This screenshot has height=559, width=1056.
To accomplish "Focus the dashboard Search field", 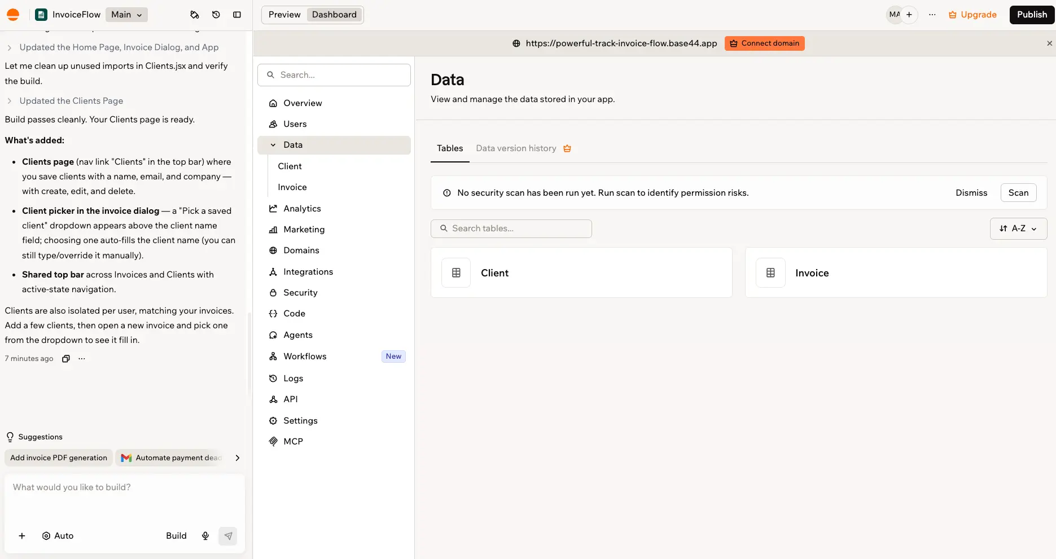I will 334,75.
